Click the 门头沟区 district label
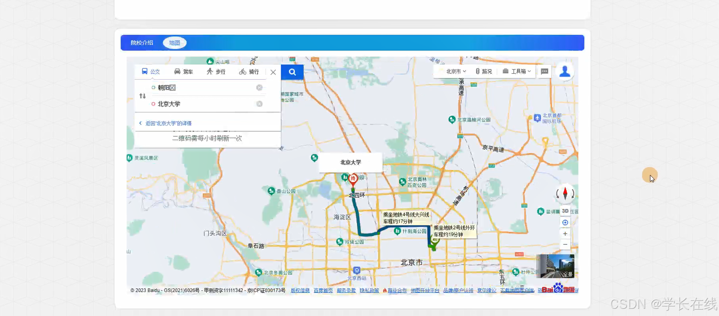719x316 pixels. (215, 233)
